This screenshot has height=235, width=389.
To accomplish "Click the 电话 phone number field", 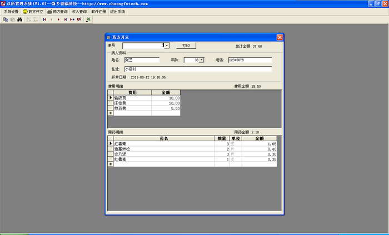I will pyautogui.click(x=249, y=59).
